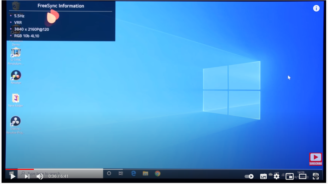328x184 pixels.
Task: Switch to miniplayer mode
Action: coord(289,176)
